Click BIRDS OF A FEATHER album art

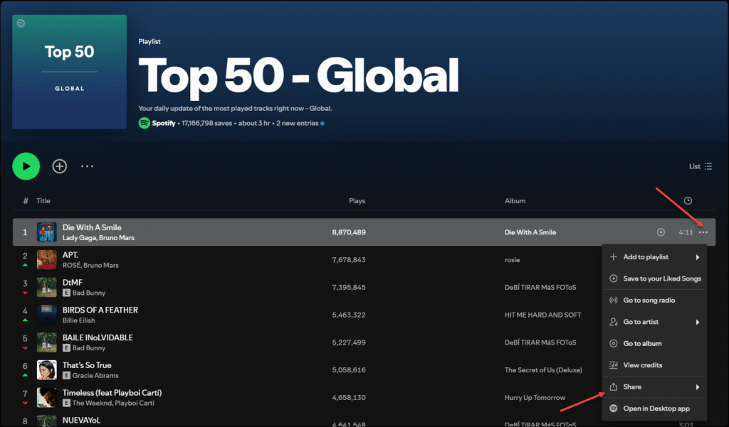[x=47, y=315]
